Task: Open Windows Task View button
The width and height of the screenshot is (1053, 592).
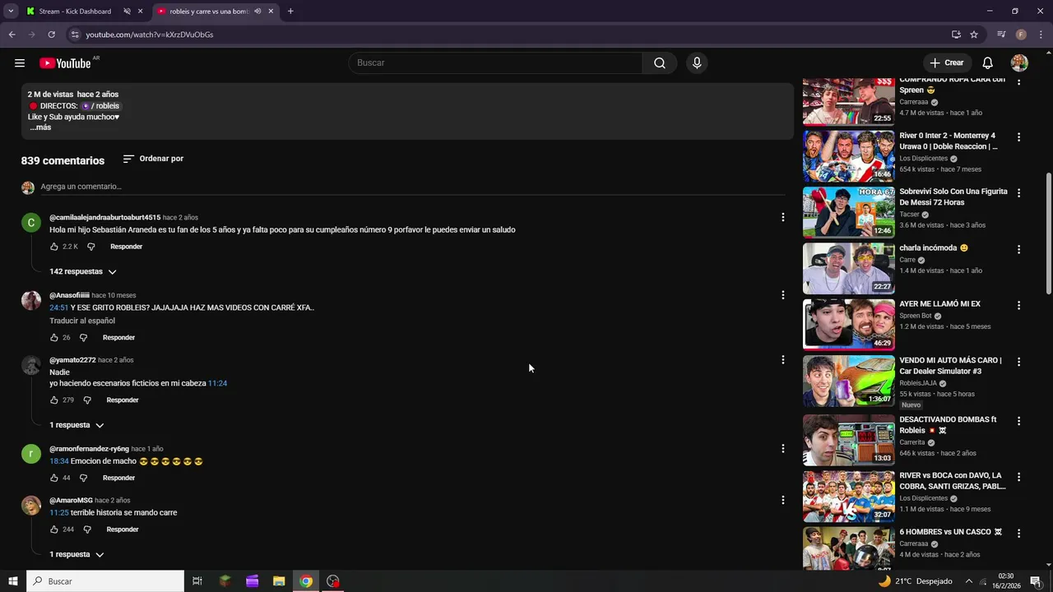Action: [197, 581]
